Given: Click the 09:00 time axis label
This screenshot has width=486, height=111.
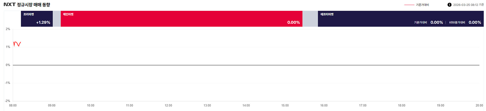Looking at the screenshot, I should pos(52,105).
